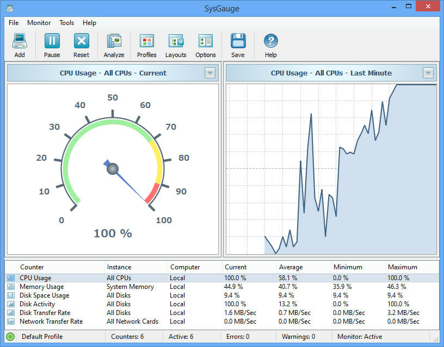Click the 46.3 % maximum memory value

[397, 287]
